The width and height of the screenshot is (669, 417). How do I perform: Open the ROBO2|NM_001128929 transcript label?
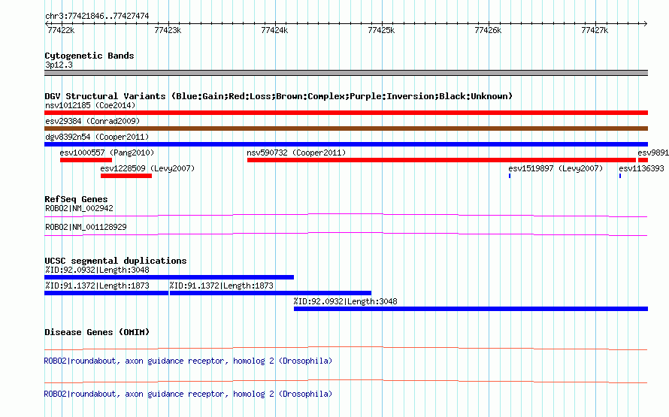pos(86,227)
